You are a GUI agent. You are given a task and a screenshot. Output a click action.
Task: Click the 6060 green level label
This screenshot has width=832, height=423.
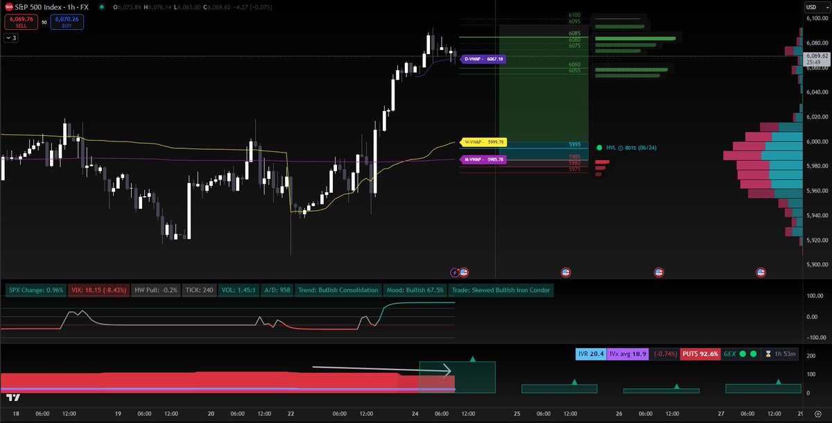click(x=574, y=64)
